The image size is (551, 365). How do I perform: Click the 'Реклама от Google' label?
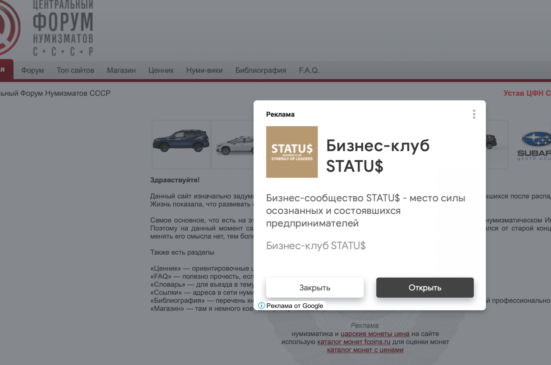[x=294, y=305]
